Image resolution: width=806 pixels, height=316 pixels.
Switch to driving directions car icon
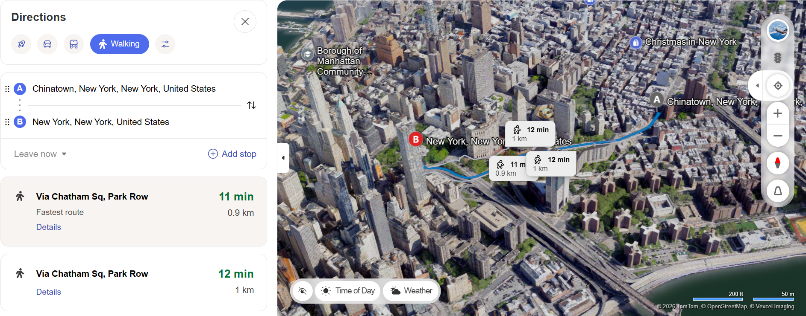coord(47,44)
